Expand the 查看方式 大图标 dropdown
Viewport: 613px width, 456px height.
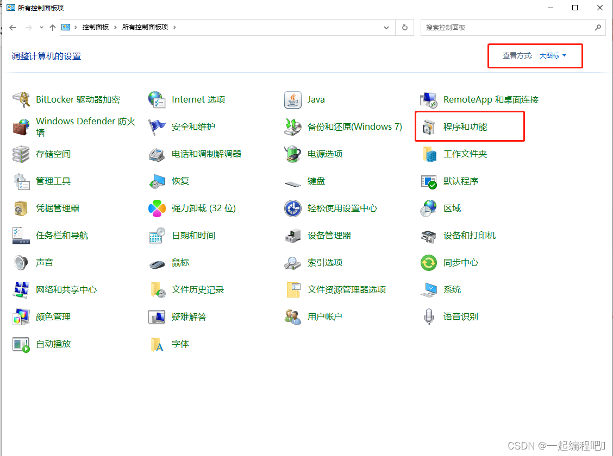pyautogui.click(x=553, y=56)
